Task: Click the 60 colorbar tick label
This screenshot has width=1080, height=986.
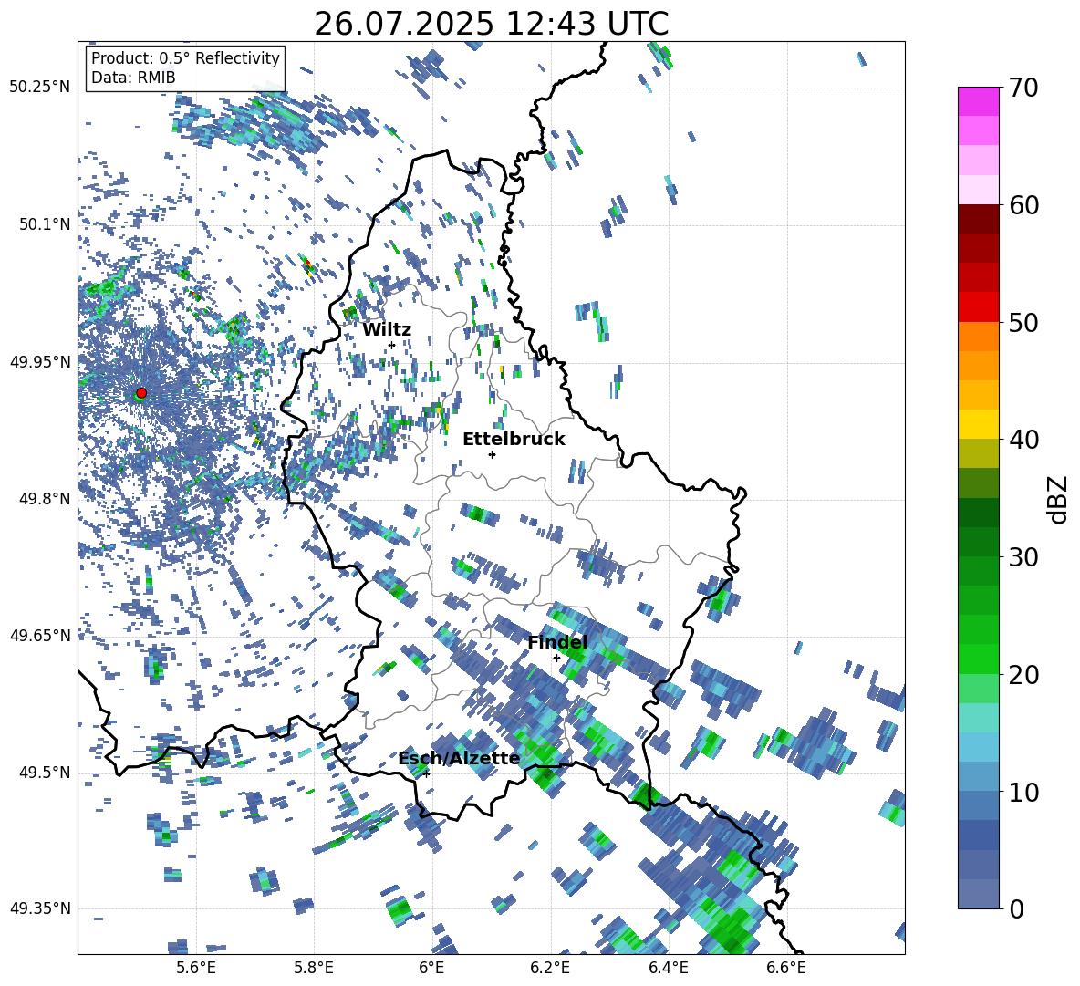Action: [x=1023, y=205]
